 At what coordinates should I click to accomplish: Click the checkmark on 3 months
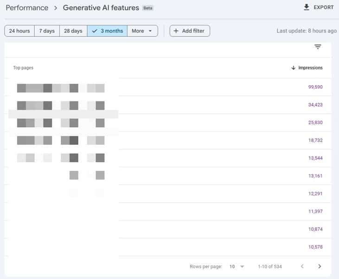click(x=95, y=31)
